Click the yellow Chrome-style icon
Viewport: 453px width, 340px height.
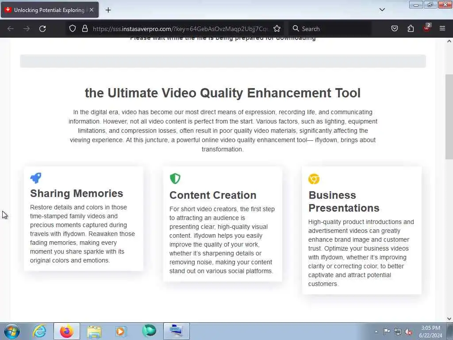click(x=314, y=179)
